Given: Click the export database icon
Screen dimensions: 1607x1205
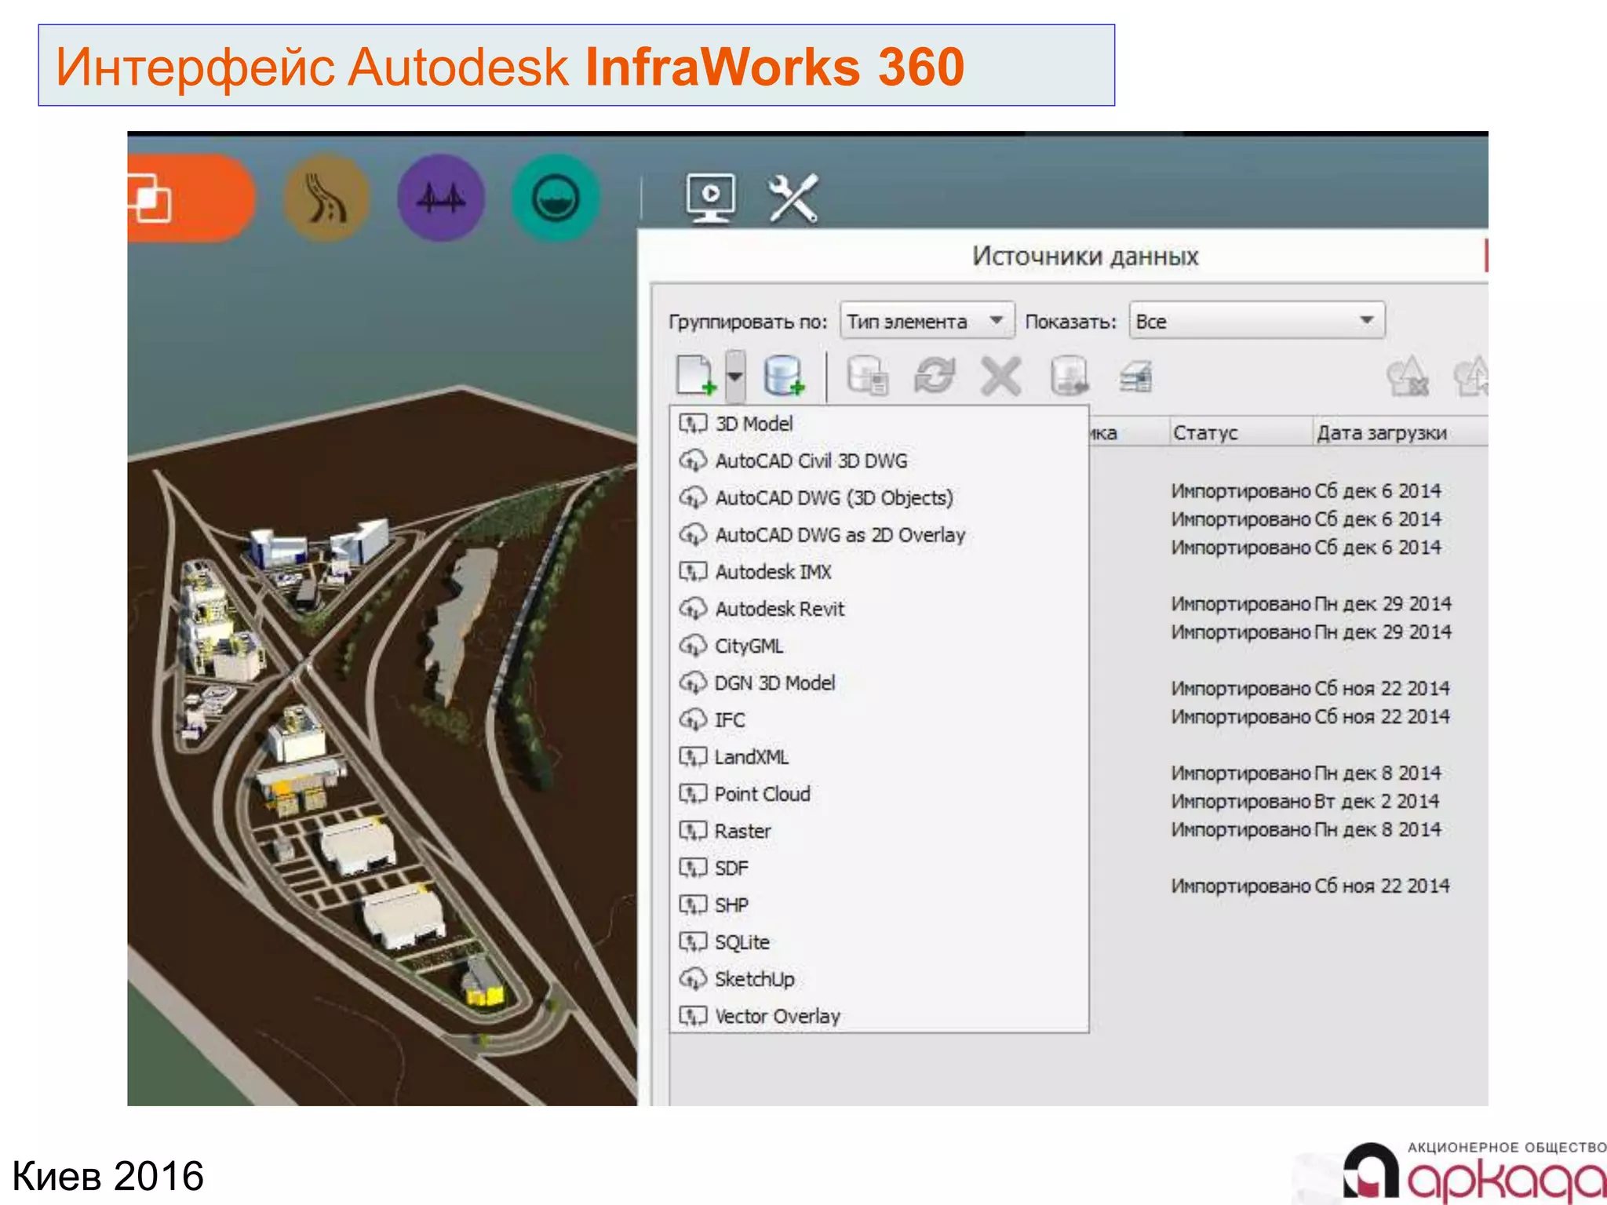Looking at the screenshot, I should point(1069,376).
